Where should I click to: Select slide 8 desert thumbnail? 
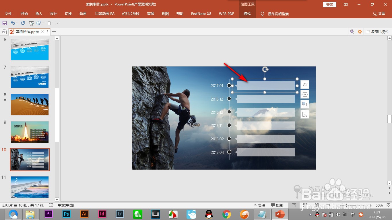[x=30, y=105]
